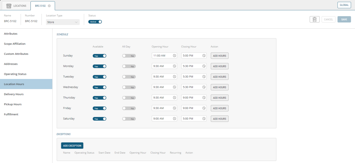Click clock icon for Thursday closing hour

tap(204, 98)
